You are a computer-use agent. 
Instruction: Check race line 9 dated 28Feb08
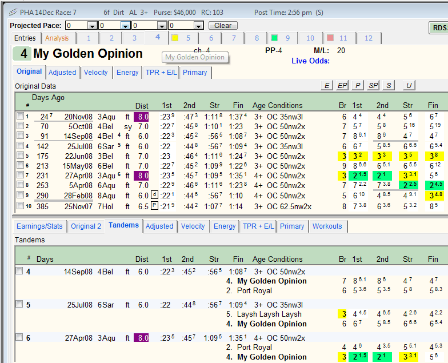pos(21,194)
